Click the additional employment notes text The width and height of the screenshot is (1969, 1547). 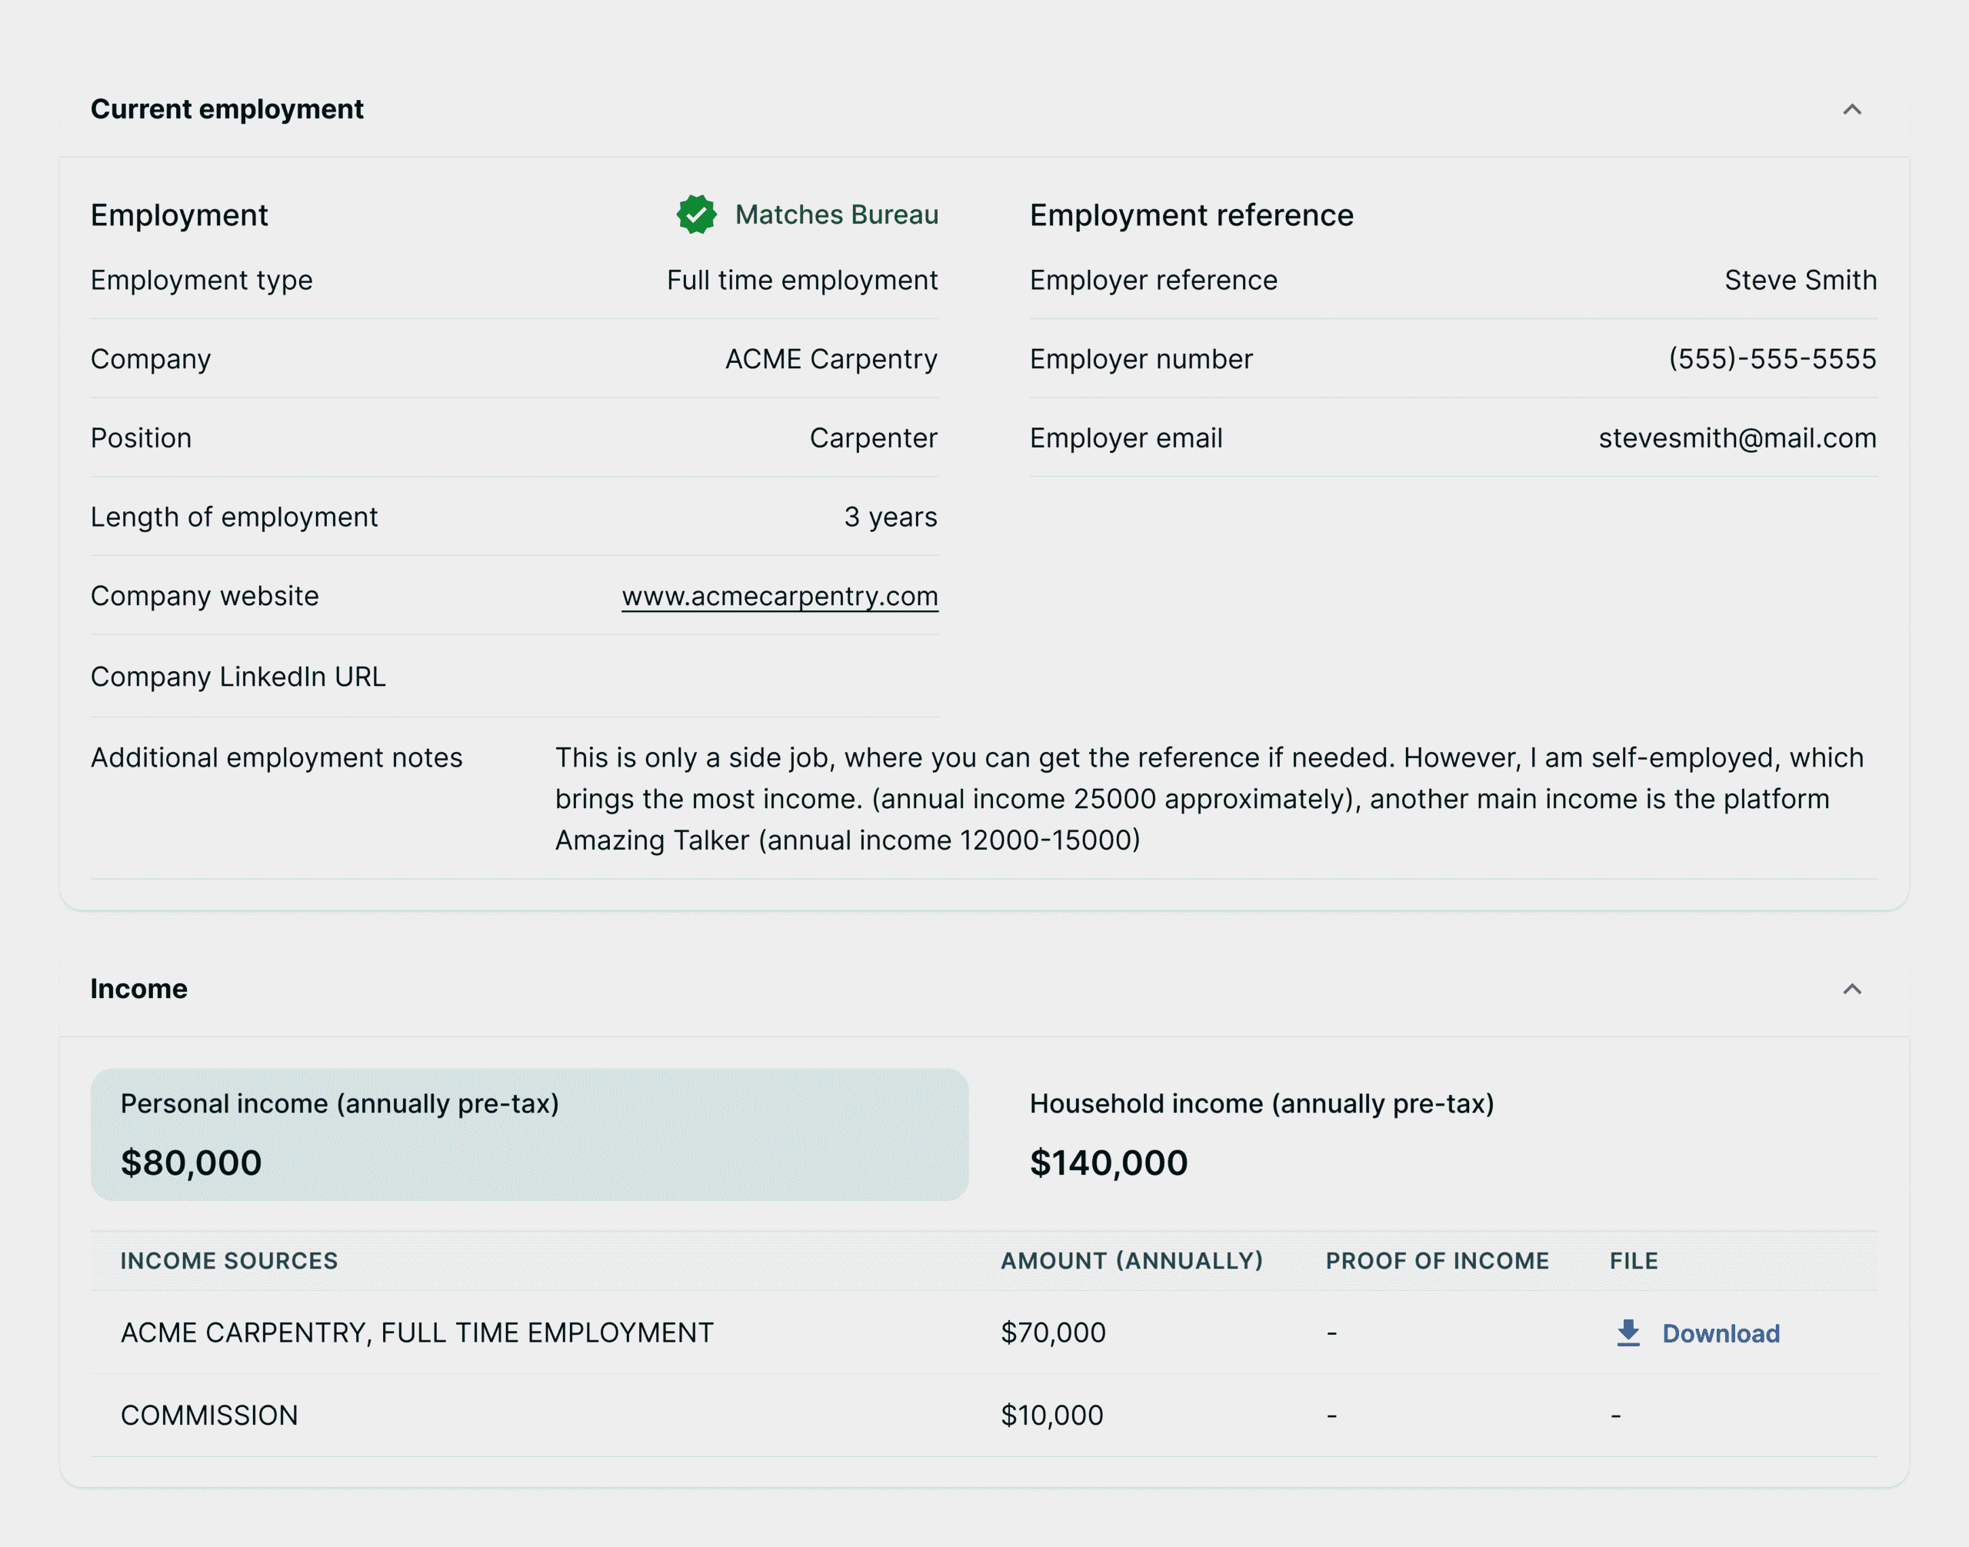click(1209, 799)
